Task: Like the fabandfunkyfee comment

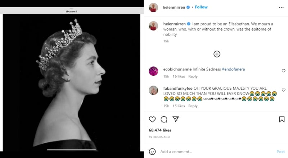Action: [283, 90]
